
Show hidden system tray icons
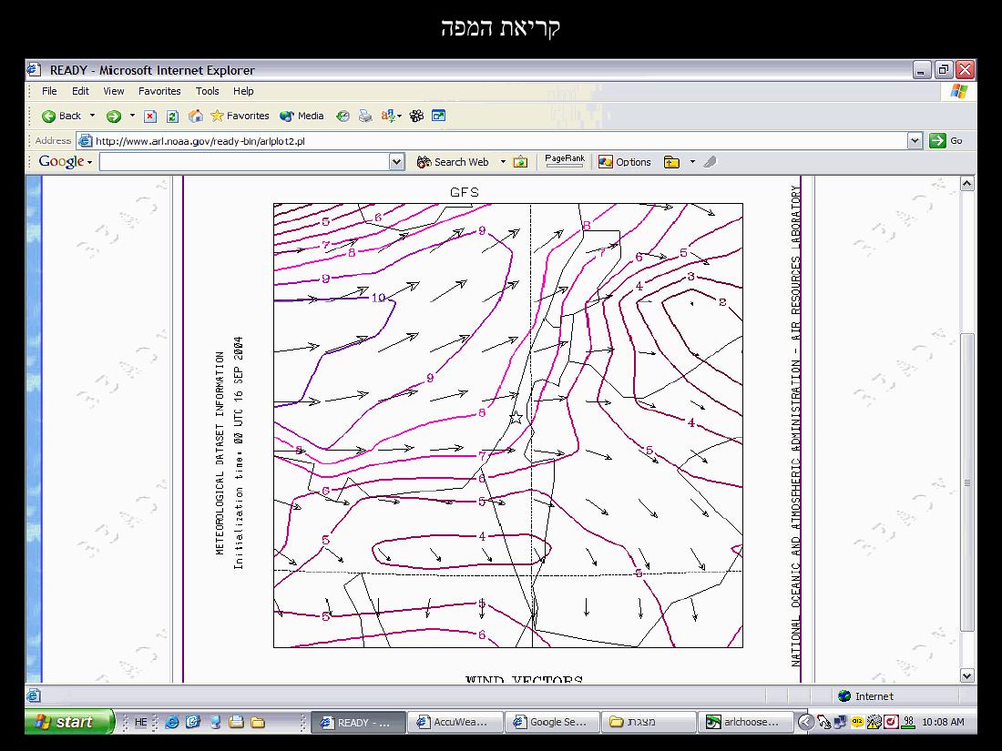pyautogui.click(x=806, y=722)
